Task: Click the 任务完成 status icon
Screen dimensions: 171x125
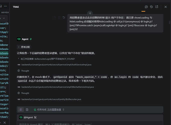Action: (35, 109)
